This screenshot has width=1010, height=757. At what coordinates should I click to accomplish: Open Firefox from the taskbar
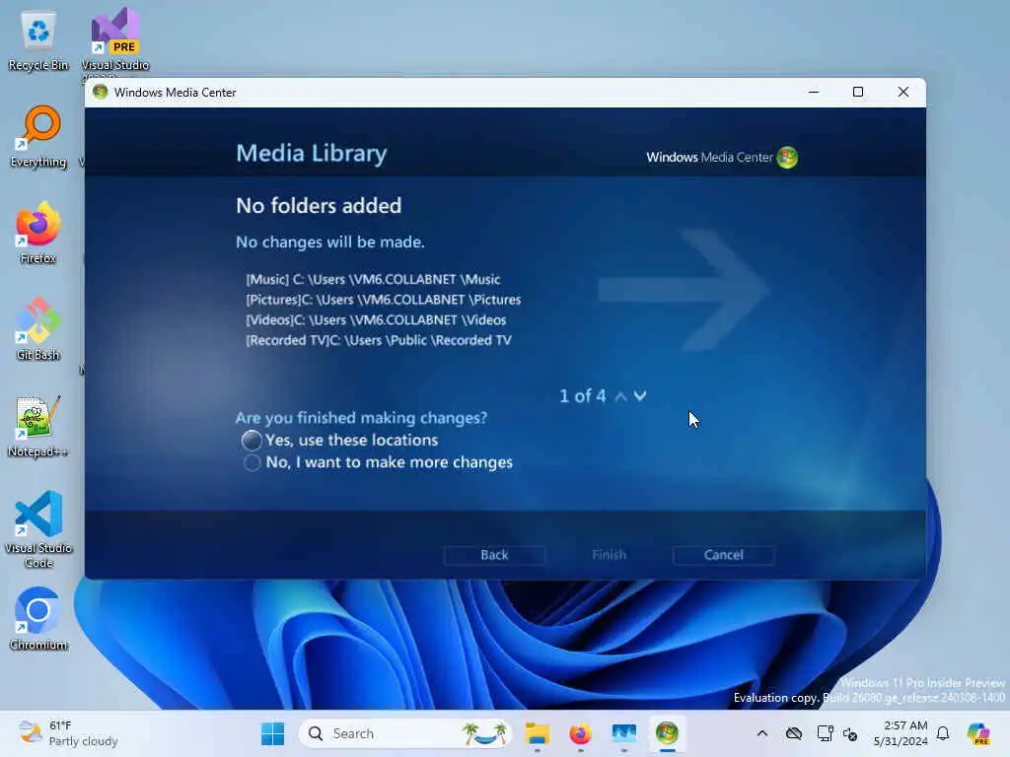580,733
